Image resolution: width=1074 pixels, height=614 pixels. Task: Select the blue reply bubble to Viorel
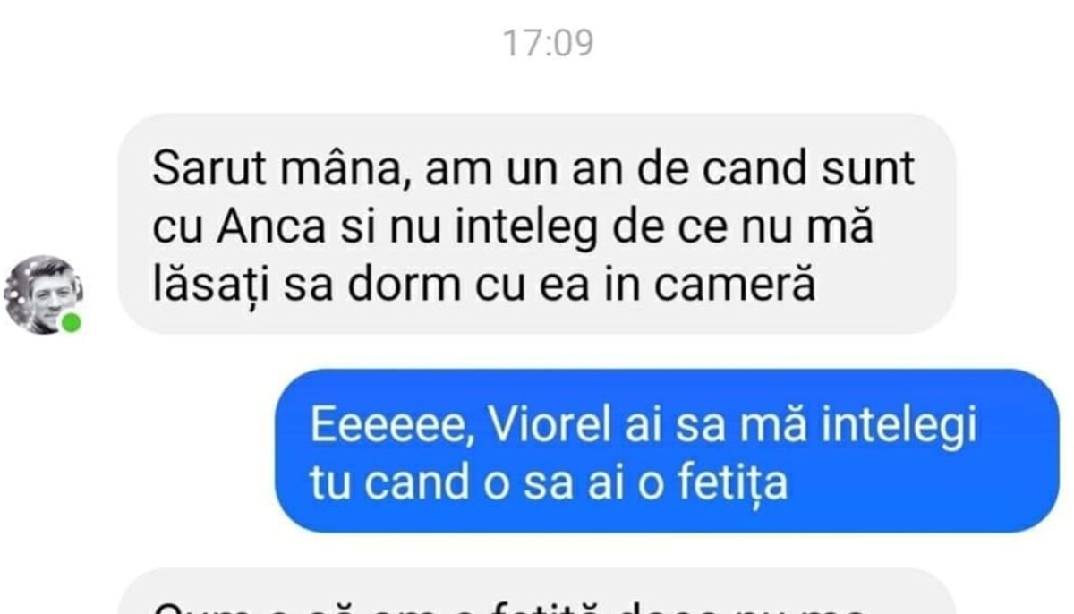pyautogui.click(x=667, y=450)
